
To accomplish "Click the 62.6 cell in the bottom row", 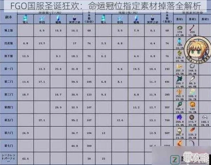I will [25, 159].
